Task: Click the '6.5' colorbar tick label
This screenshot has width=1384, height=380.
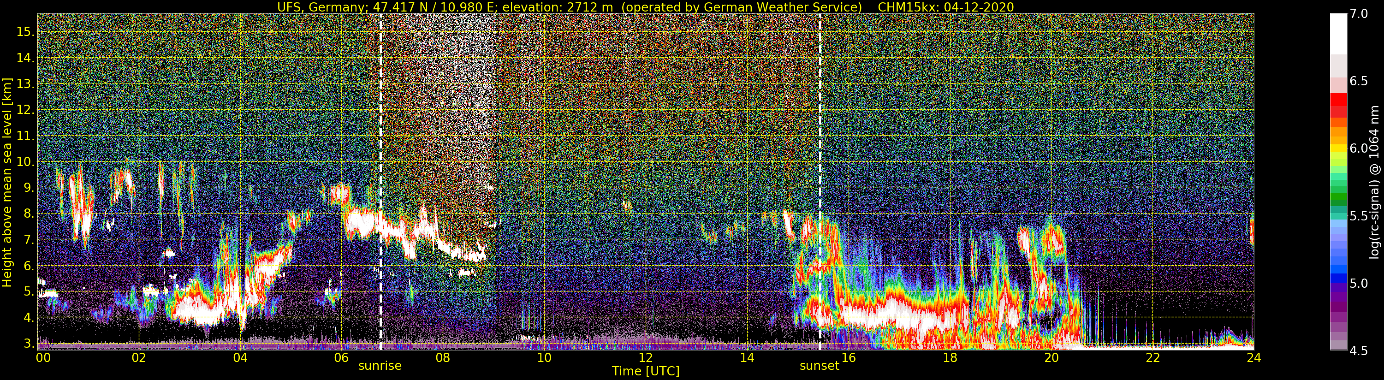Action: pos(1359,81)
